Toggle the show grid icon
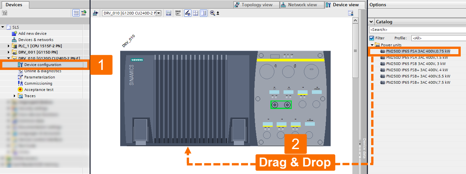This screenshot has width=466, height=174. click(x=196, y=13)
